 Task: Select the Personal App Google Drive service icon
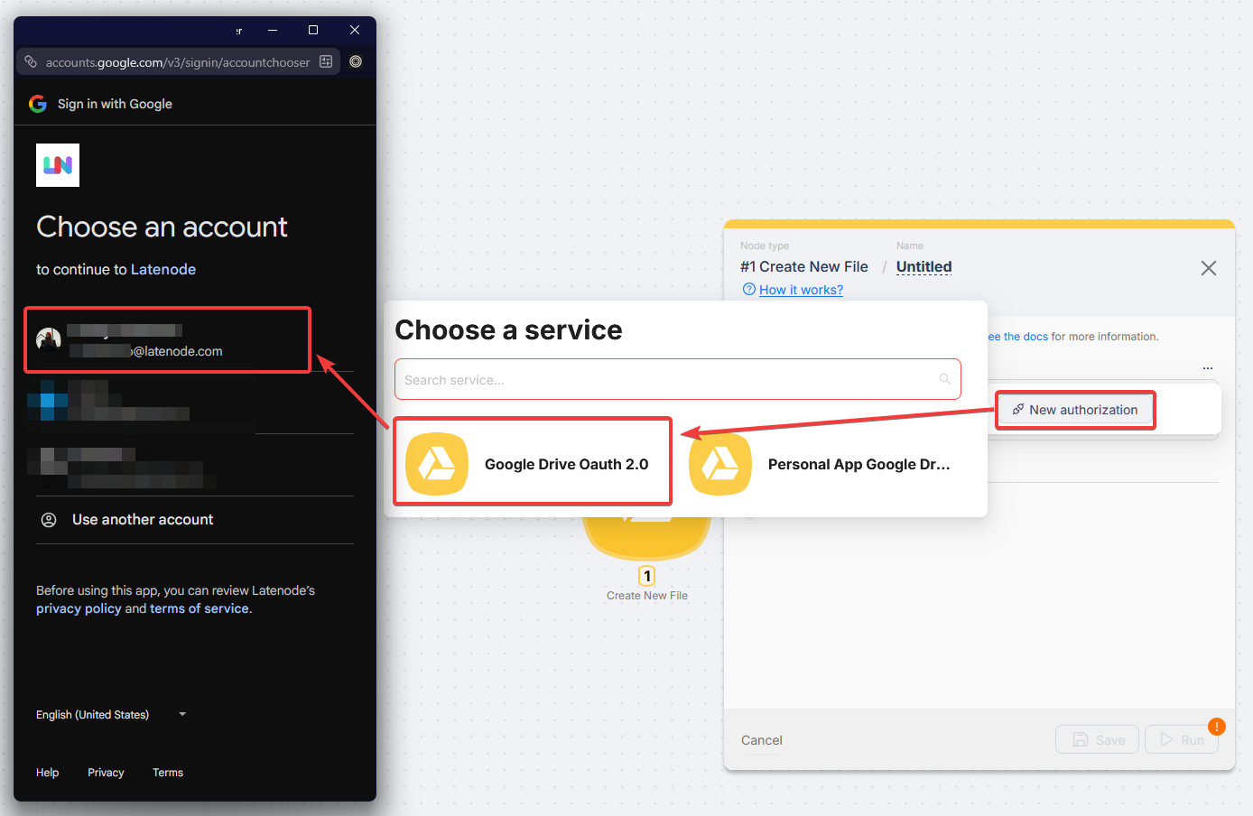pyautogui.click(x=720, y=462)
